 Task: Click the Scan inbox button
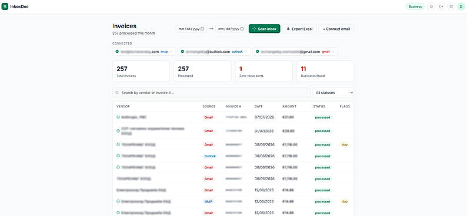(264, 29)
